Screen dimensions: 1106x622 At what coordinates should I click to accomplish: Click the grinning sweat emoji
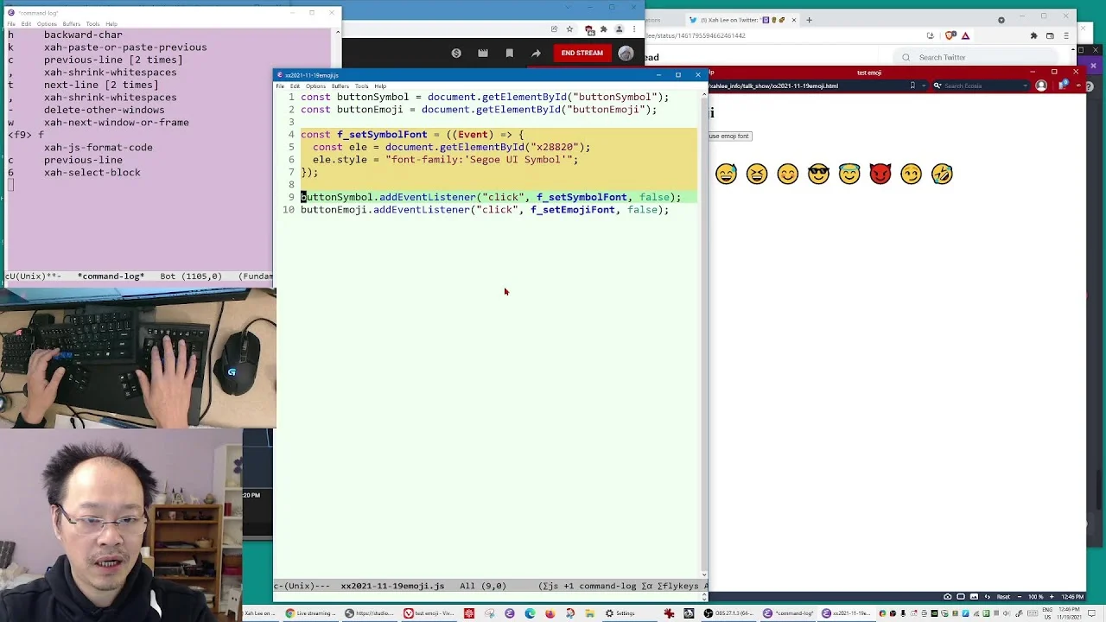(x=726, y=175)
